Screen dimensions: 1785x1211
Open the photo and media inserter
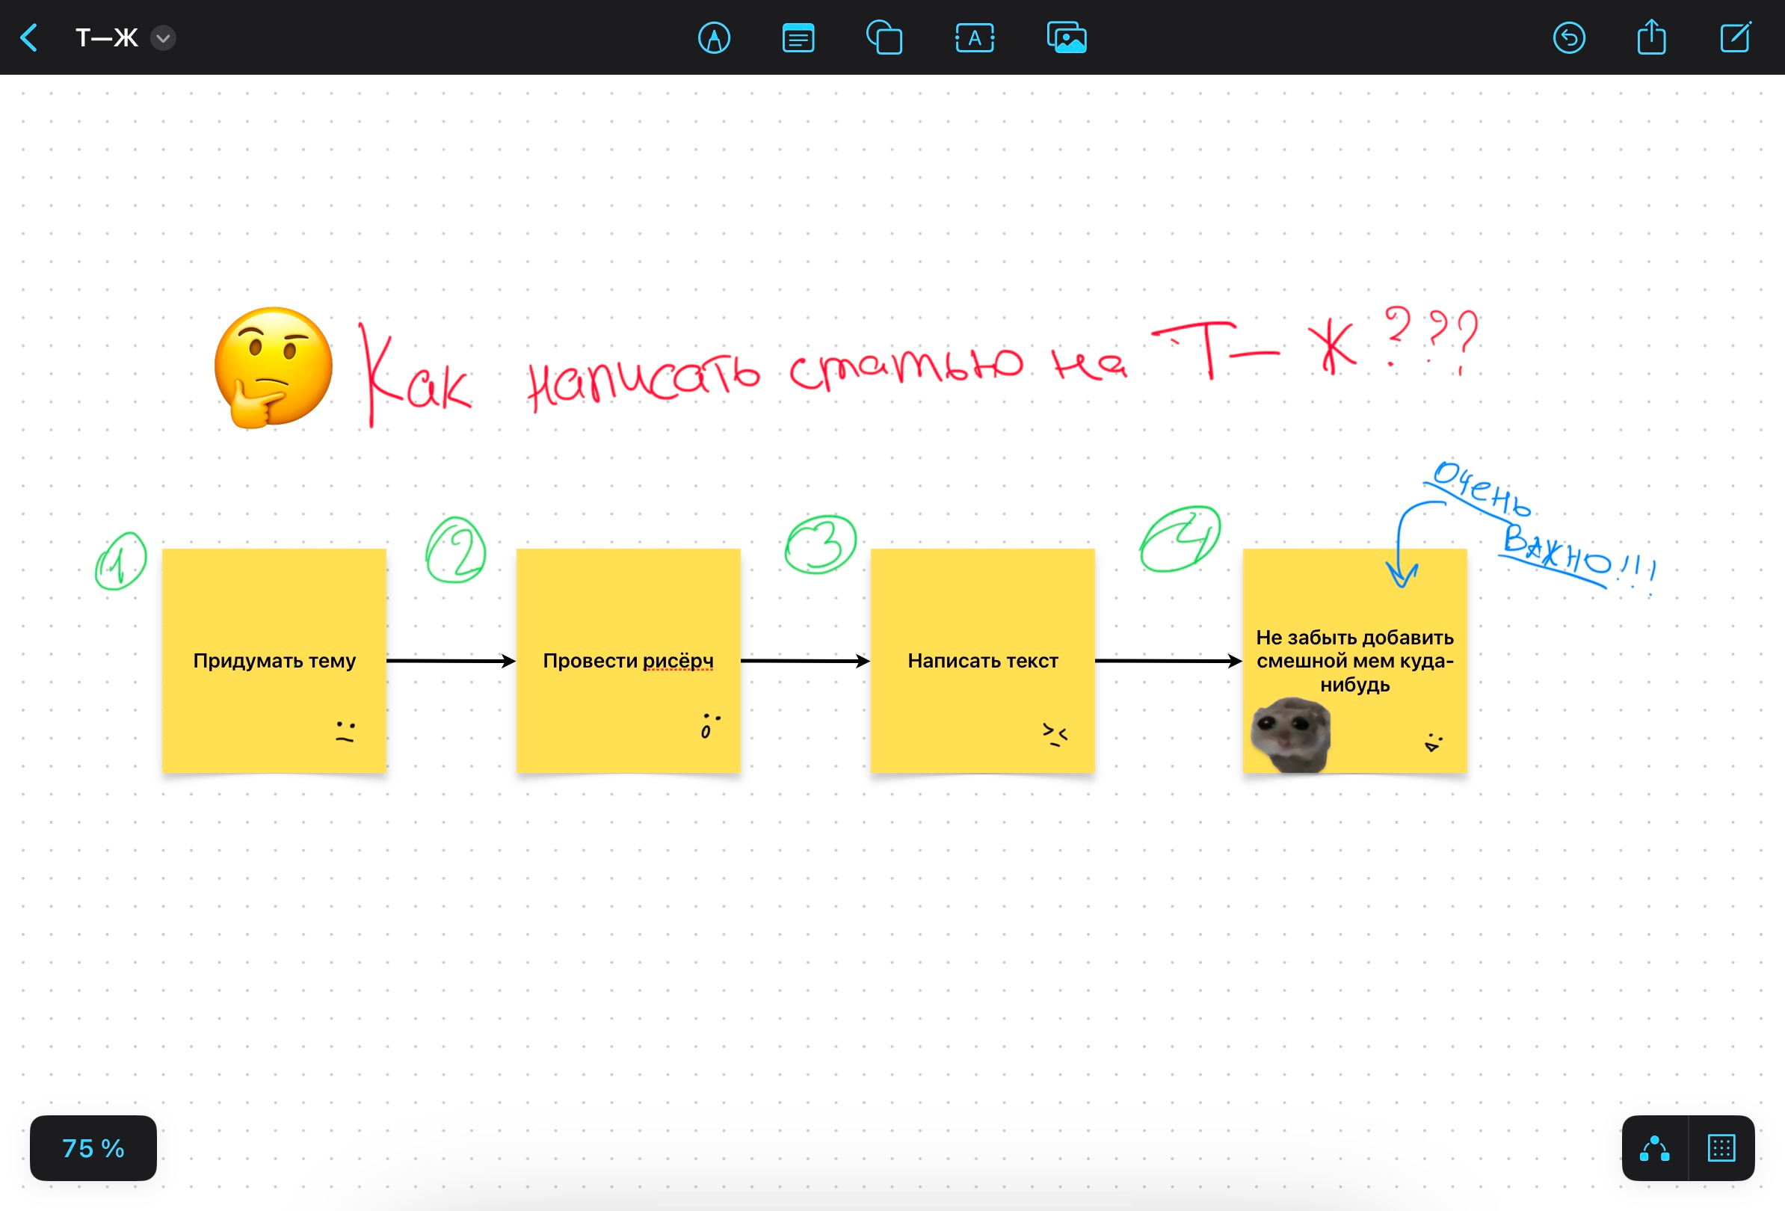[x=1067, y=37]
